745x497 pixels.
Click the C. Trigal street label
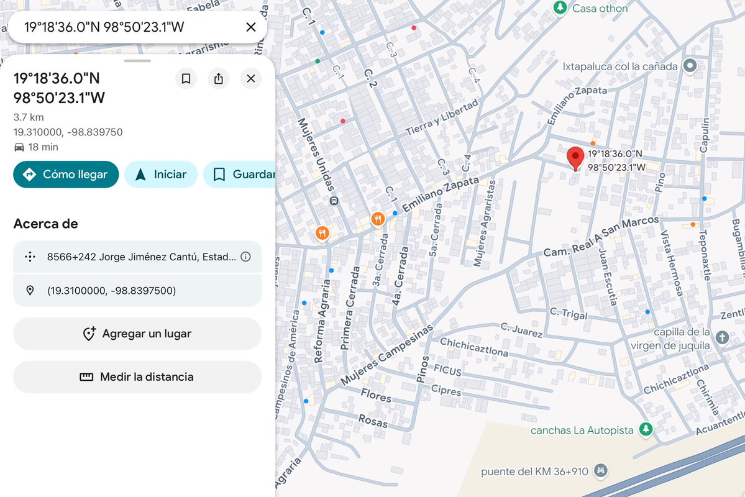[569, 314]
